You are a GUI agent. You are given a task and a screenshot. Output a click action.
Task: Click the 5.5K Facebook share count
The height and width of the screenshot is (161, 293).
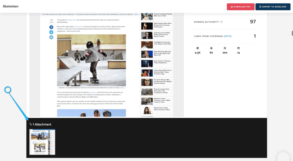[198, 53]
